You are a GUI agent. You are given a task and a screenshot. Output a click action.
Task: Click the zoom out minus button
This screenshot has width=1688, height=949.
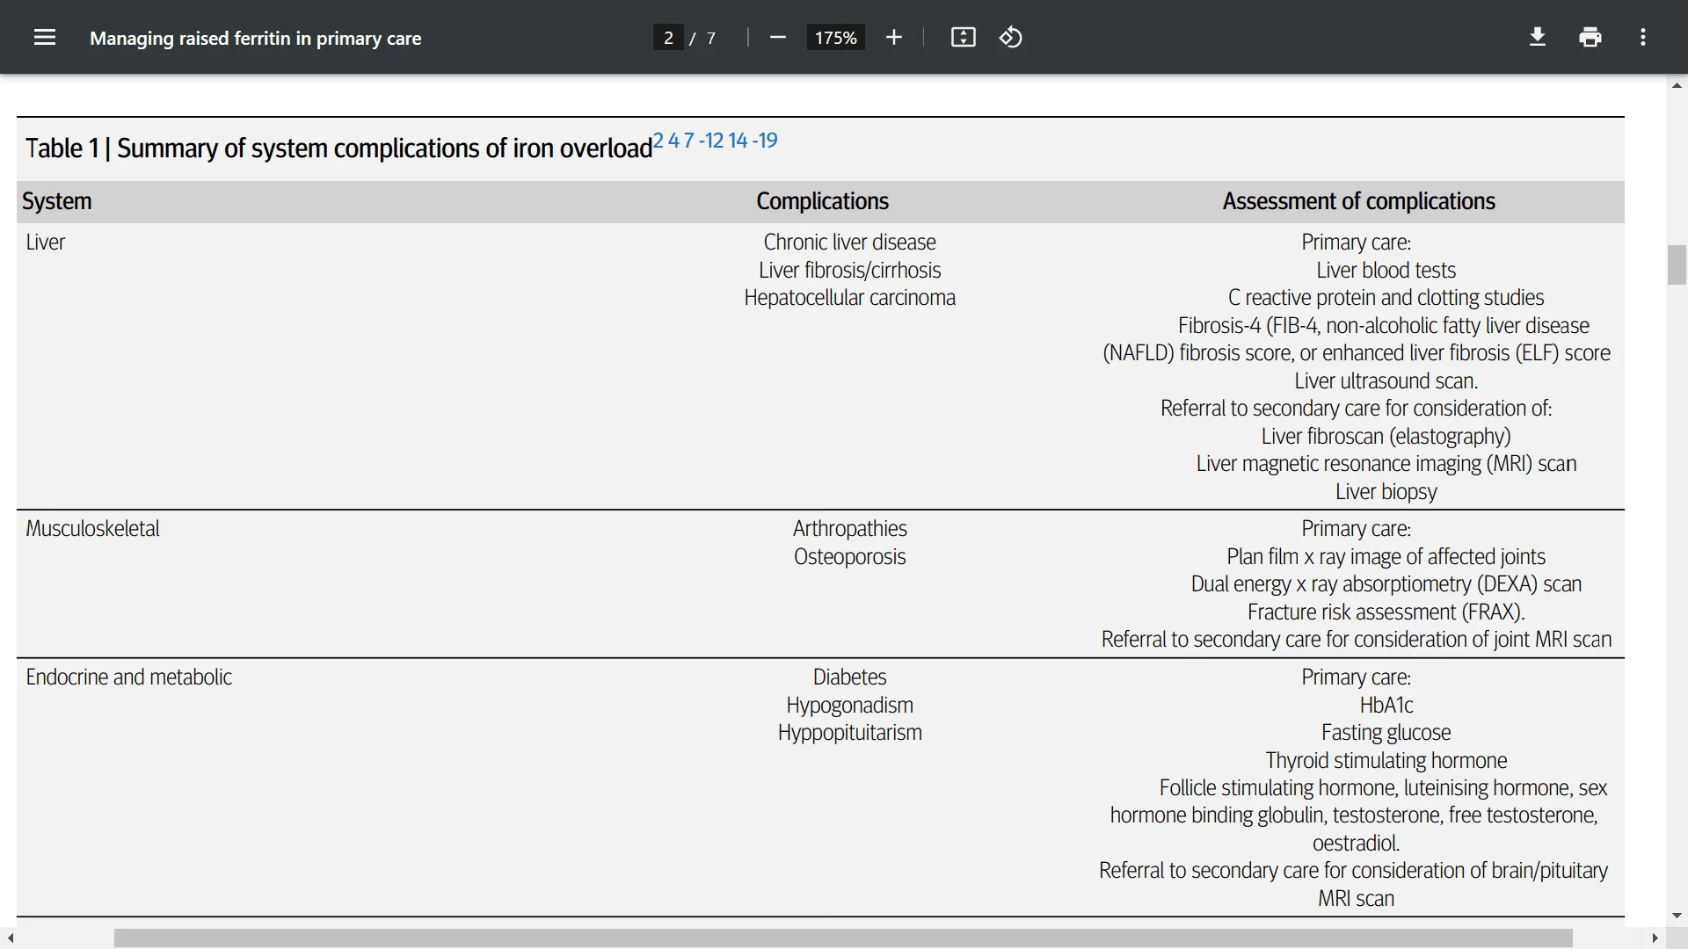tap(777, 37)
